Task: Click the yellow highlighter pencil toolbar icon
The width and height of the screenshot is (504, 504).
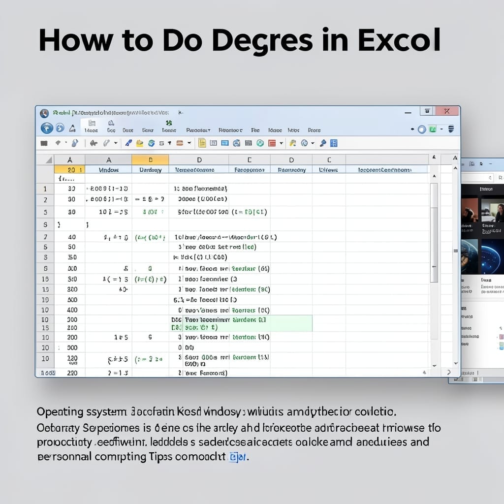Action: 292,143
